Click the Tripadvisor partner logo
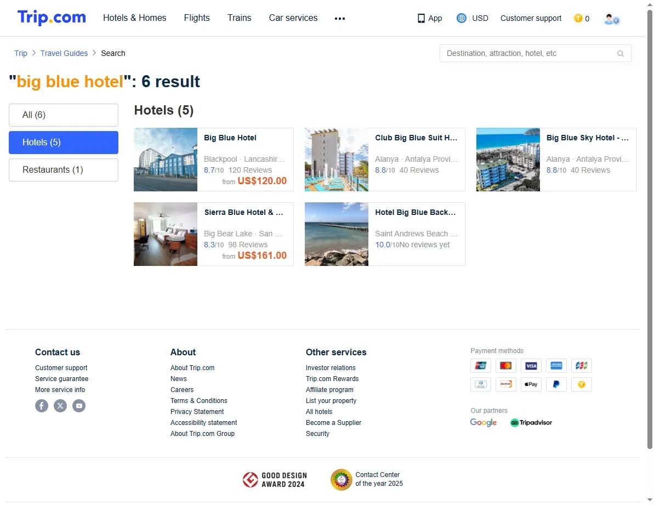 point(531,422)
